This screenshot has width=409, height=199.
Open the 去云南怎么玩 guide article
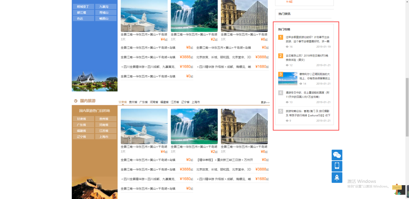[306, 55]
